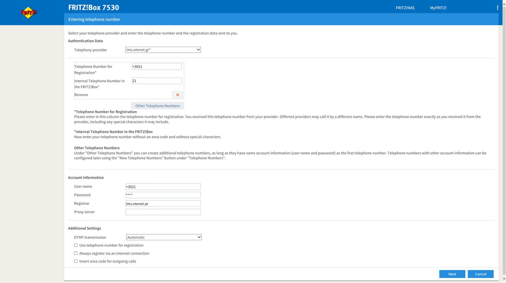Screen dimensions: 506x283
Task: Expand the DTMF transmission dropdown
Action: click(x=164, y=237)
